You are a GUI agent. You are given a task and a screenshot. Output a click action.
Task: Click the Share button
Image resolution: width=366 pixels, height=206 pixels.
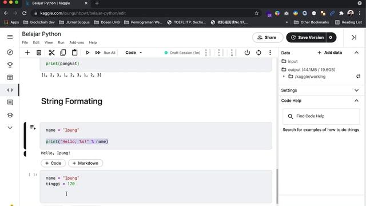[268, 37]
